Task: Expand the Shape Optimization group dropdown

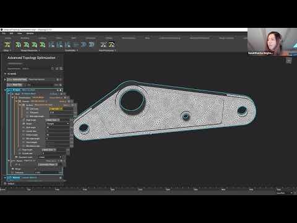Action: click(39, 50)
